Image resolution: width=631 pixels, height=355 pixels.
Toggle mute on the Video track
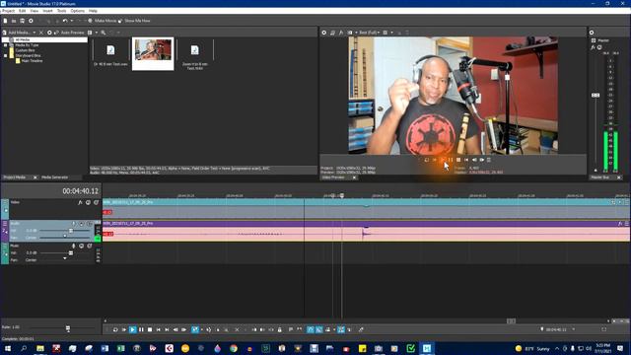point(88,202)
